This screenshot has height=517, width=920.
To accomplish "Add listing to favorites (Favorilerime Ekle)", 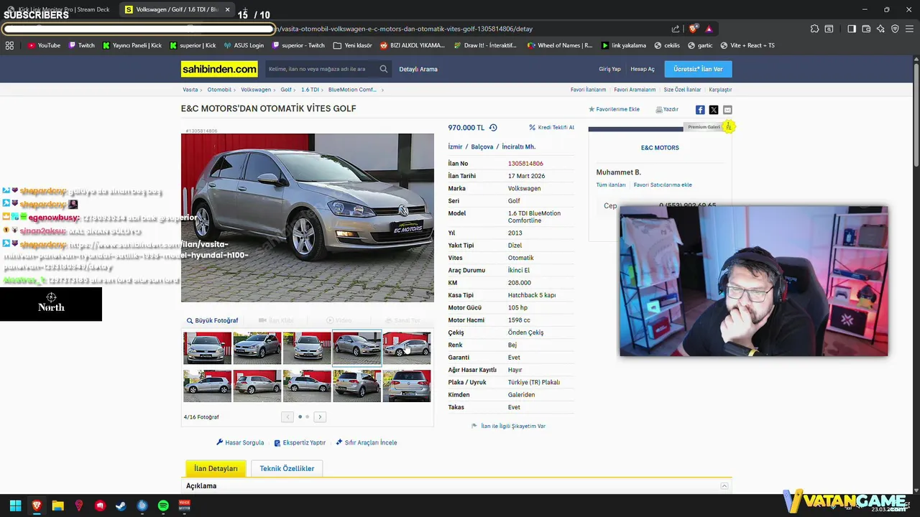I will coord(614,109).
